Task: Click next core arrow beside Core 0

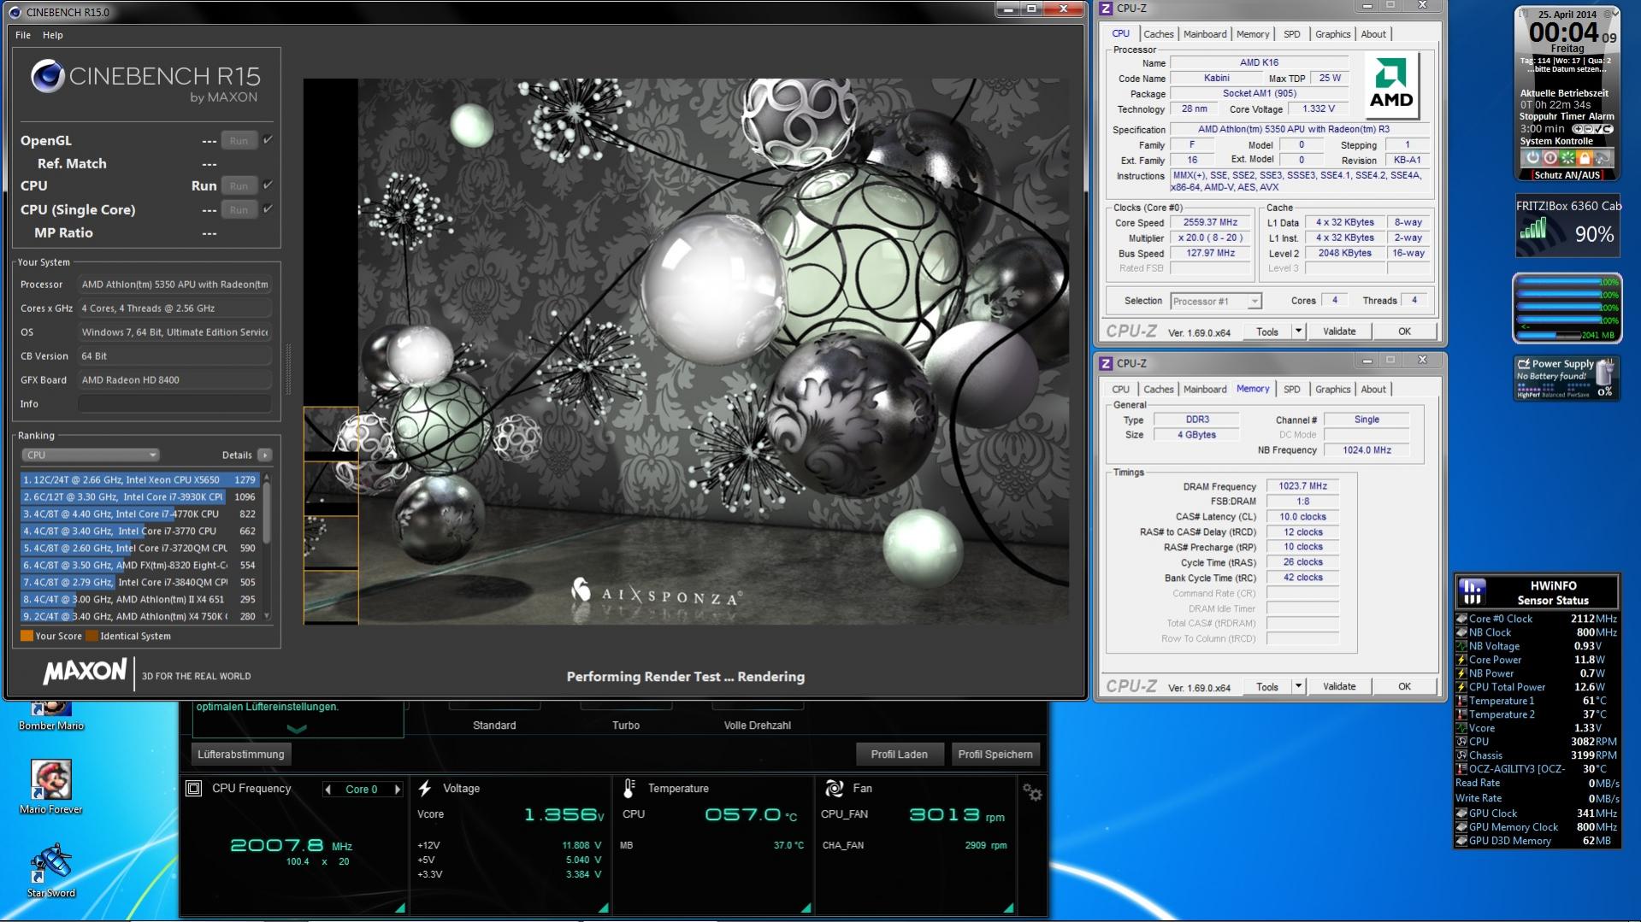Action: tap(397, 790)
